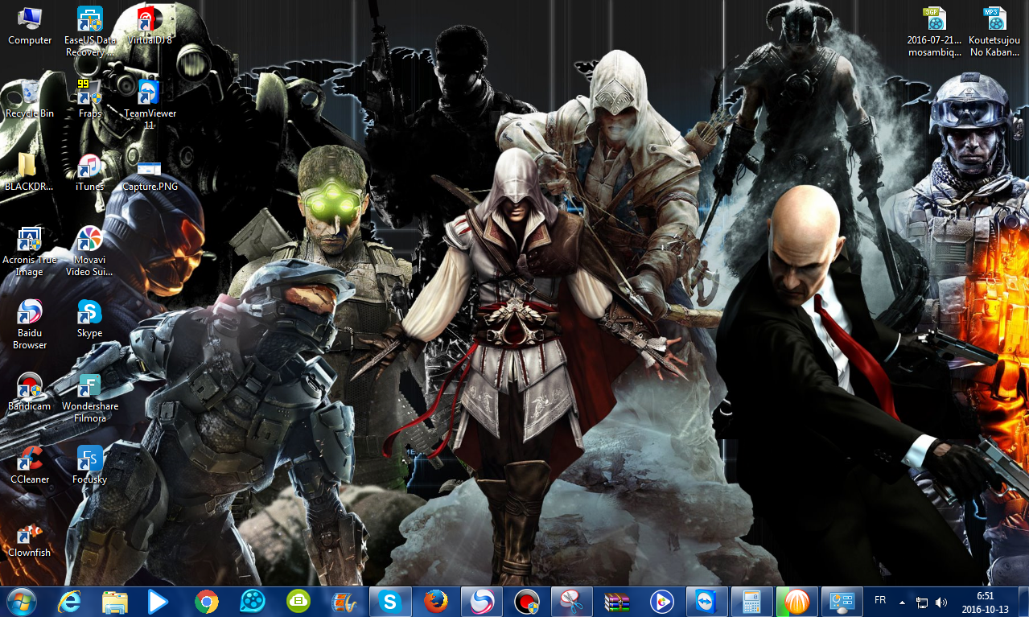The height and width of the screenshot is (617, 1029).
Task: Select the Wondershare Filmora desktop shortcut
Action: 90,398
